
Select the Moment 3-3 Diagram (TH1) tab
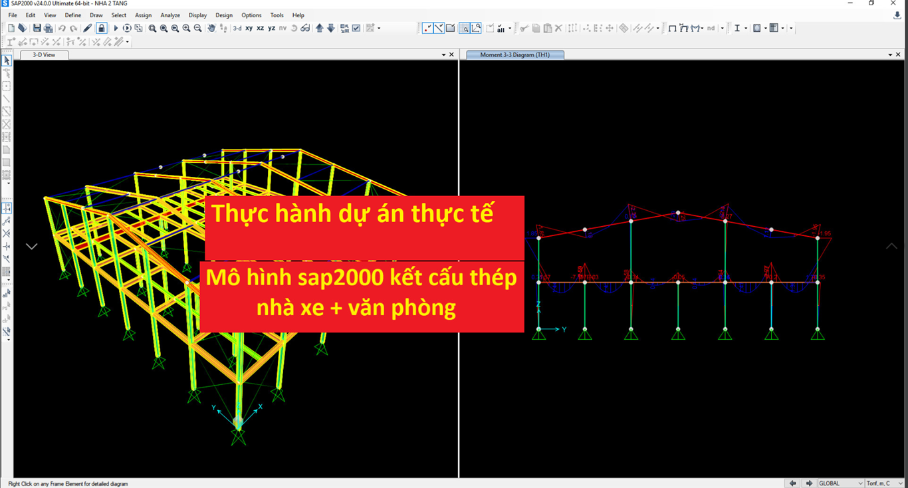tap(515, 55)
